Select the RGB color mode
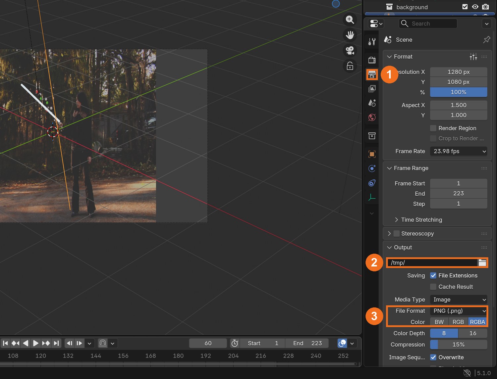This screenshot has width=497, height=379. click(458, 322)
